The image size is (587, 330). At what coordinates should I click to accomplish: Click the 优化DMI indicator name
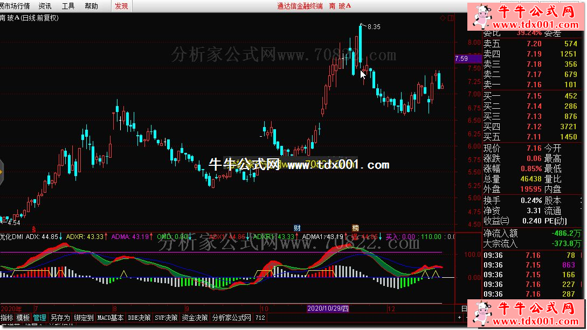pos(12,237)
